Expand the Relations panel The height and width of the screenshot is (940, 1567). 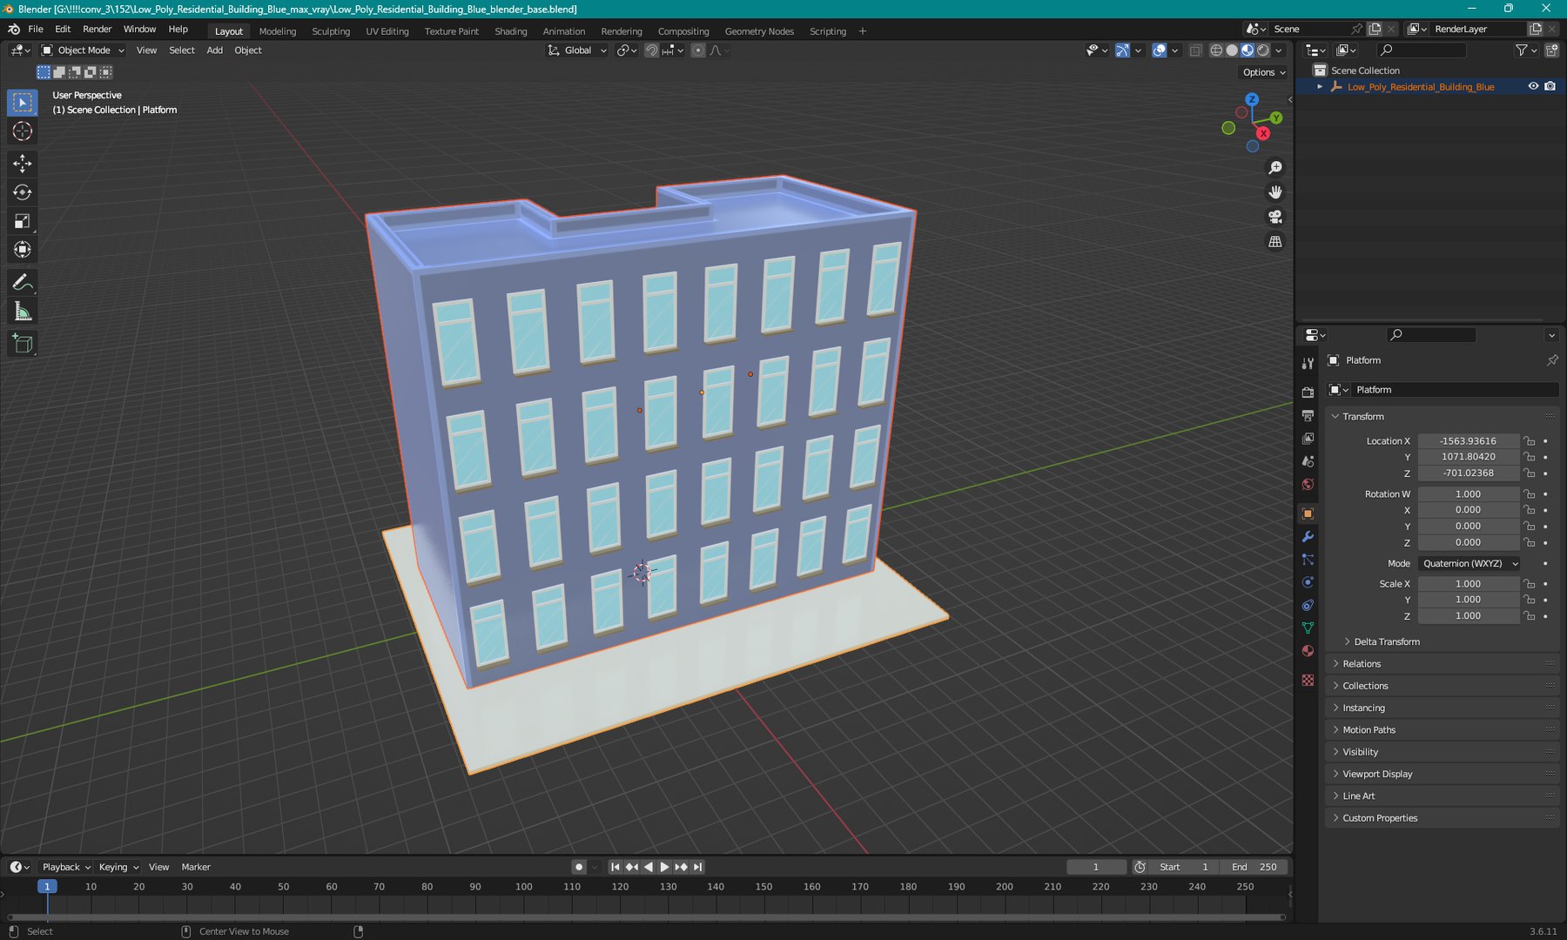tap(1362, 664)
